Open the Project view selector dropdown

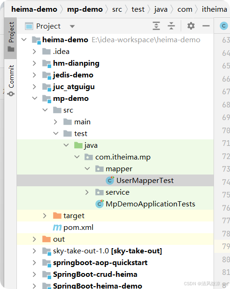[72, 27]
